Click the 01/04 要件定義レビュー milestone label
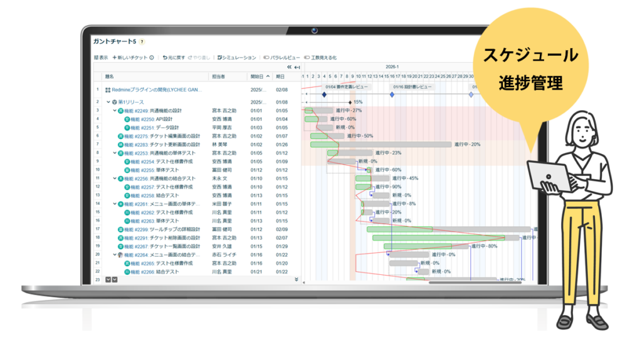 (346, 87)
